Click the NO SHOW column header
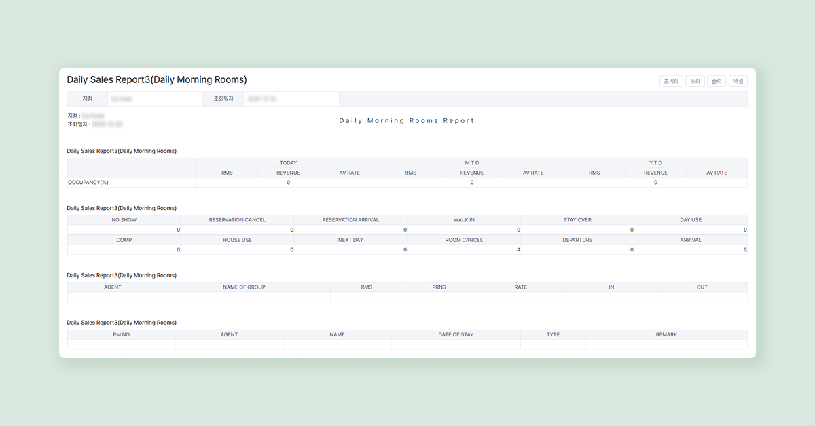The width and height of the screenshot is (815, 426). click(124, 220)
